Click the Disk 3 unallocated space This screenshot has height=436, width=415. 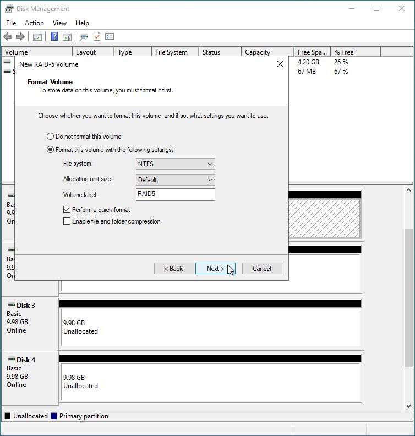tap(211, 328)
